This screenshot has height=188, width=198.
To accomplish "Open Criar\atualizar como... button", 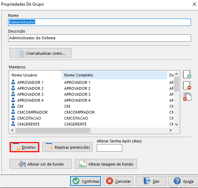I will coord(40,53).
